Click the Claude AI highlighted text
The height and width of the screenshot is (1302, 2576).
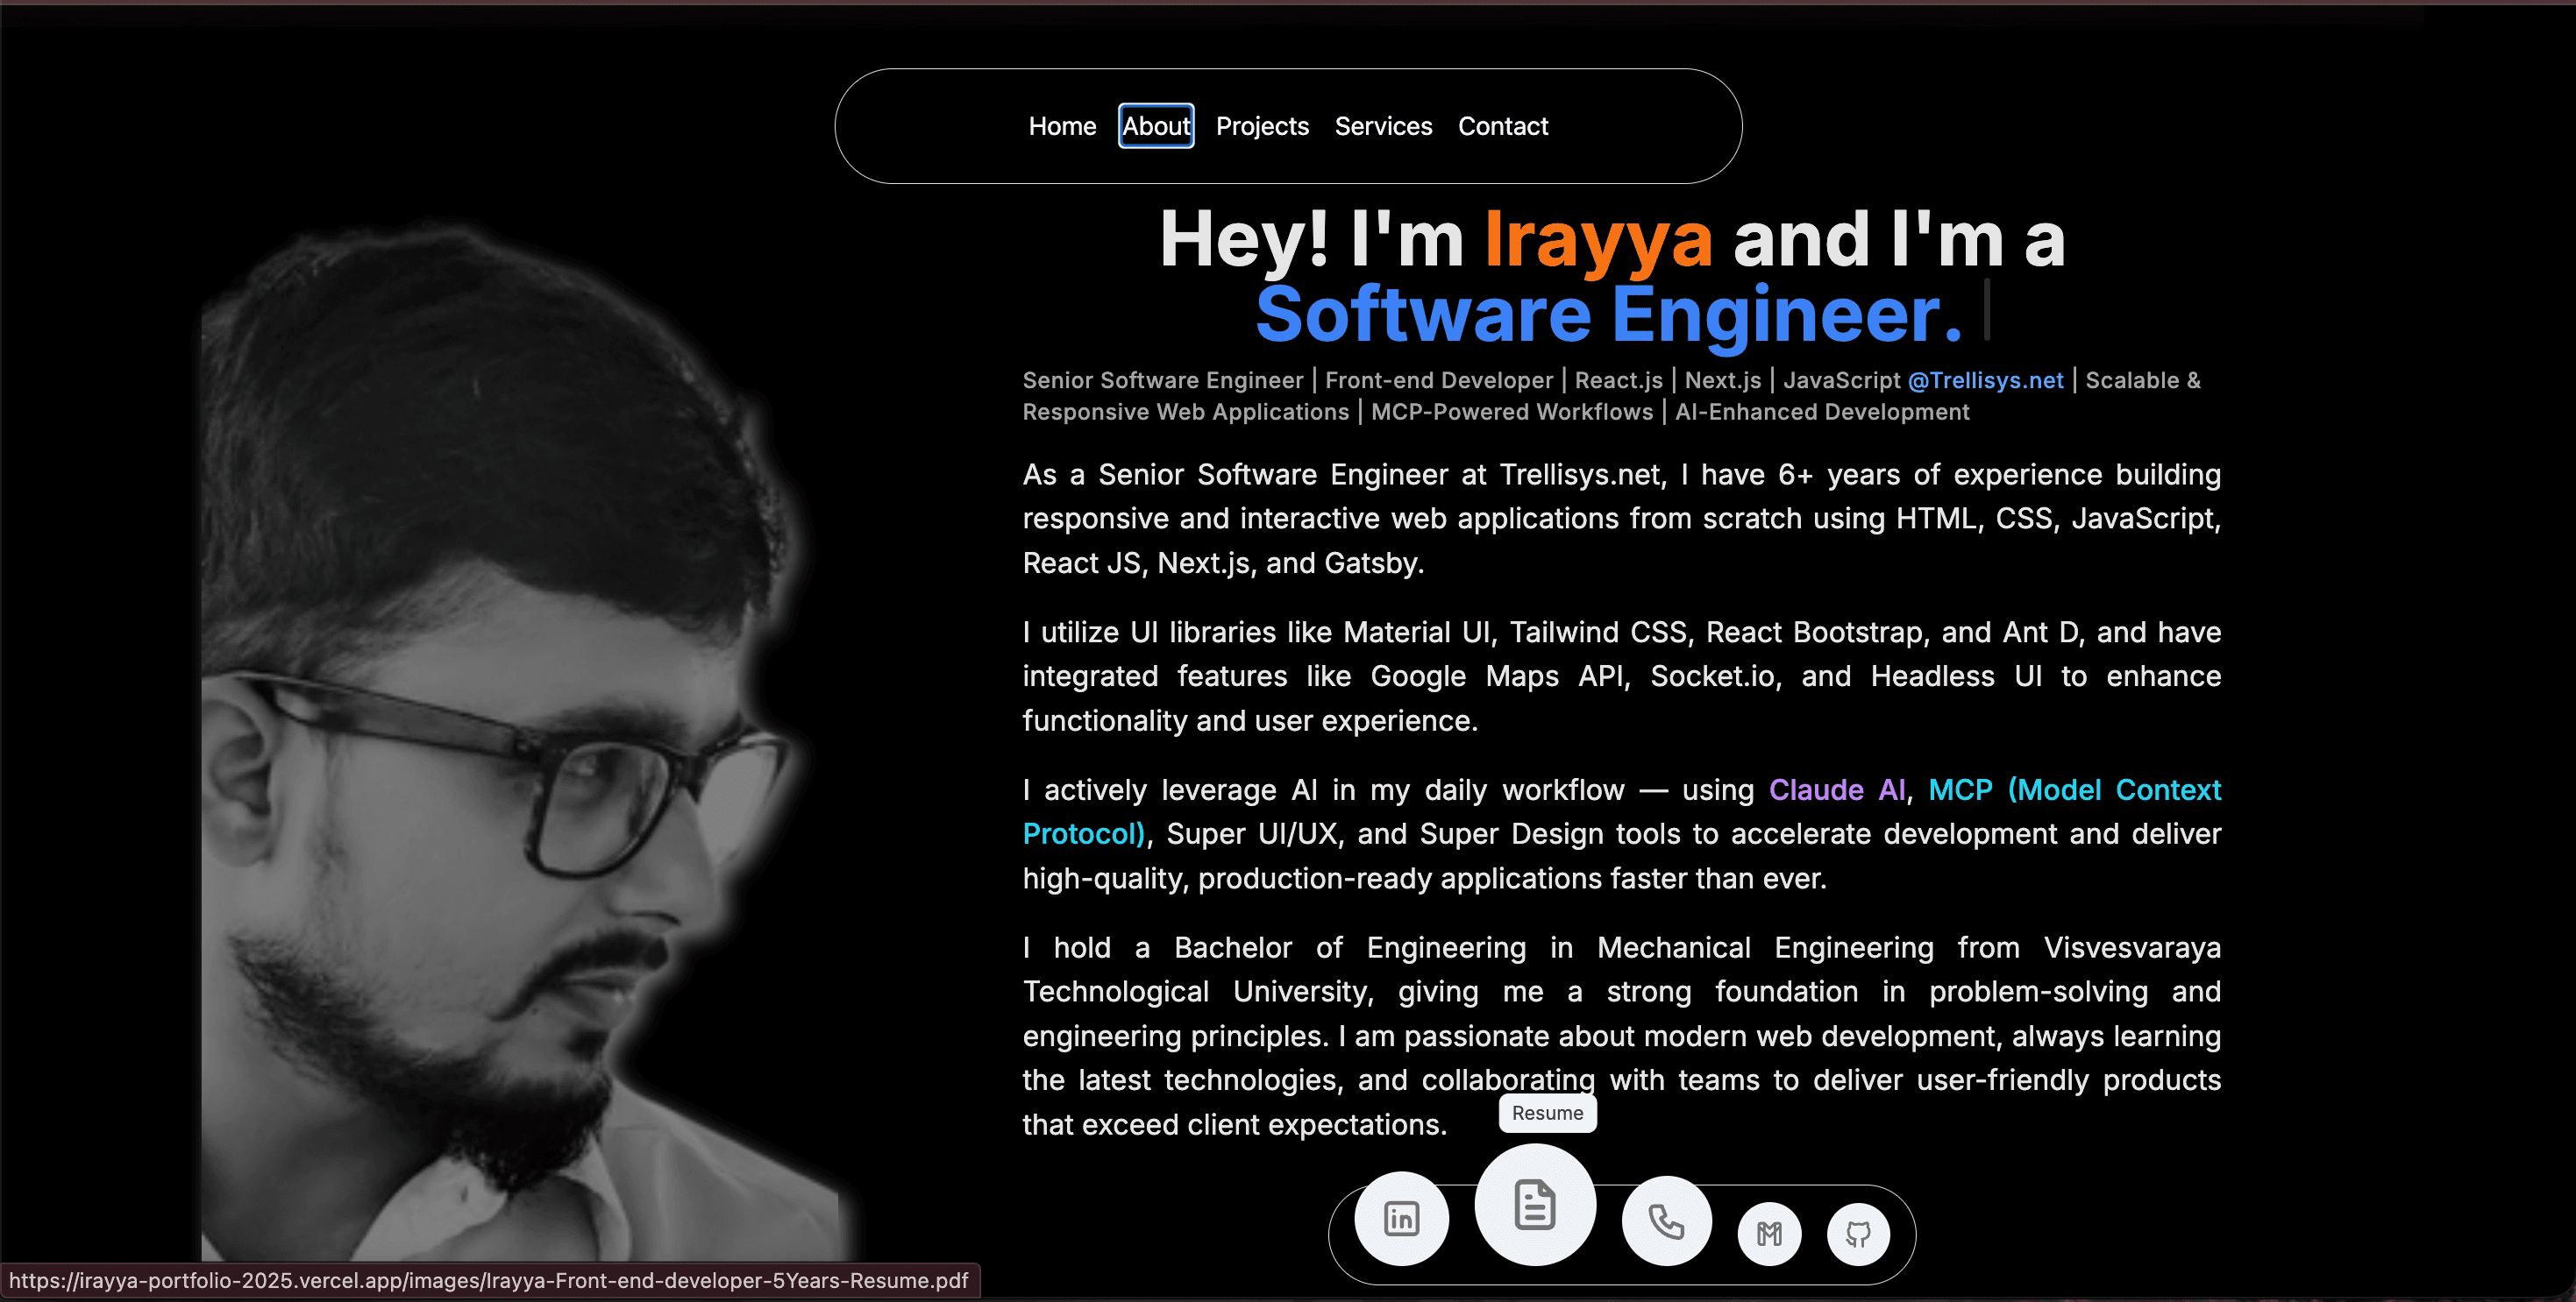pos(1837,790)
